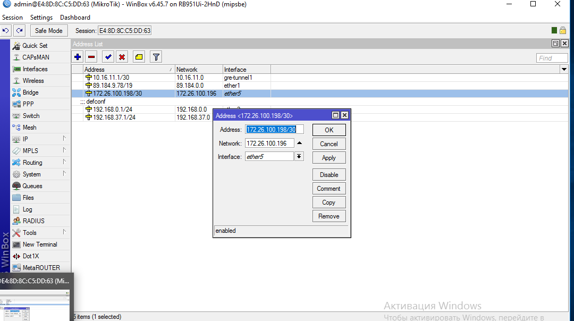Disable entry with red X icon
The width and height of the screenshot is (574, 321).
(122, 57)
